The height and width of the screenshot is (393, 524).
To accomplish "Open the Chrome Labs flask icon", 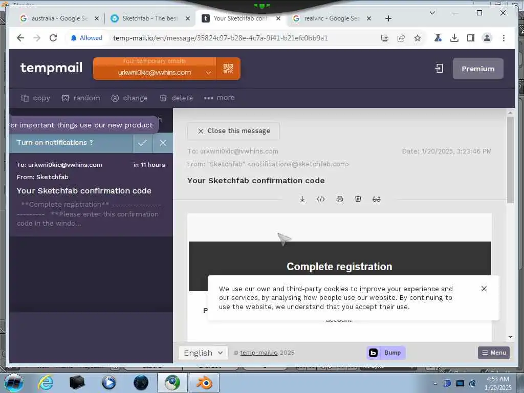I will click(x=438, y=38).
